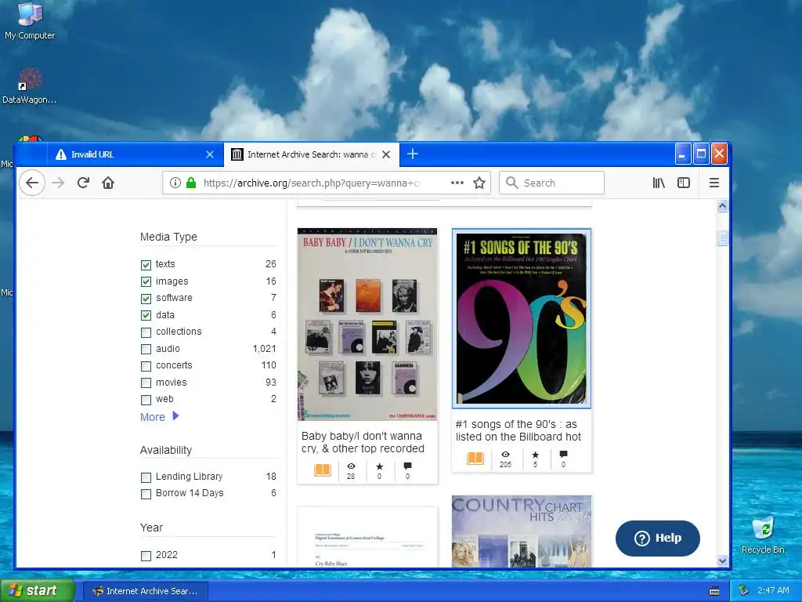The height and width of the screenshot is (602, 802).
Task: Uncheck the data media type
Action: click(146, 315)
